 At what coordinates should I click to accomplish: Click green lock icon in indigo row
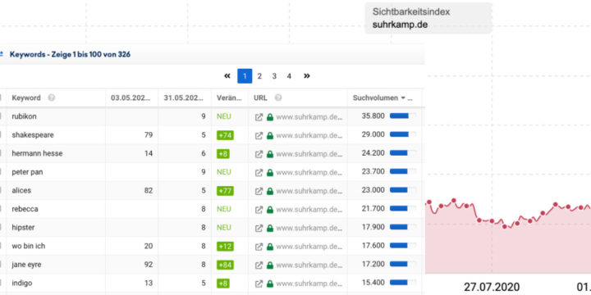tap(269, 284)
